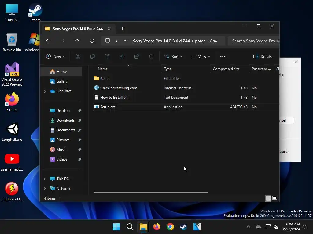Open the See more three-dots toolbar menu
The image size is (313, 234).
point(223,56)
